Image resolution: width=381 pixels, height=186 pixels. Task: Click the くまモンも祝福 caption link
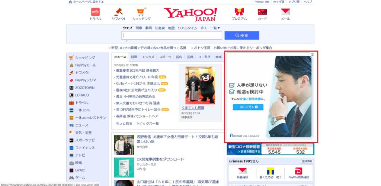[193, 108]
